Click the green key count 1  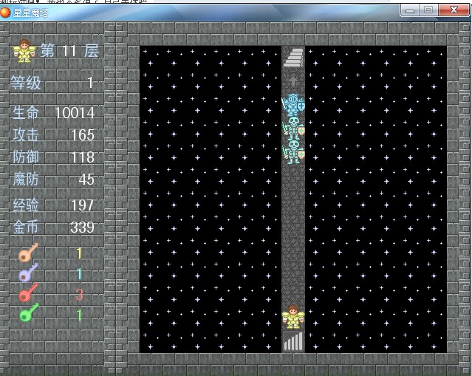coord(79,315)
